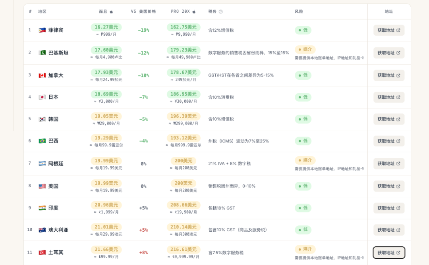
Task: Click the 19.05美元 price badge
Action: click(x=106, y=116)
